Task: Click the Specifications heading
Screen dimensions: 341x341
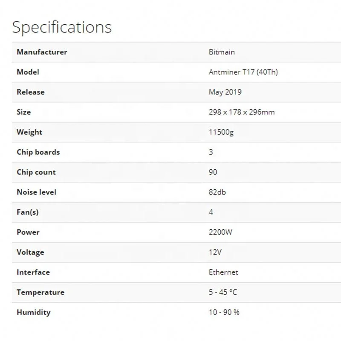Action: coord(62,27)
